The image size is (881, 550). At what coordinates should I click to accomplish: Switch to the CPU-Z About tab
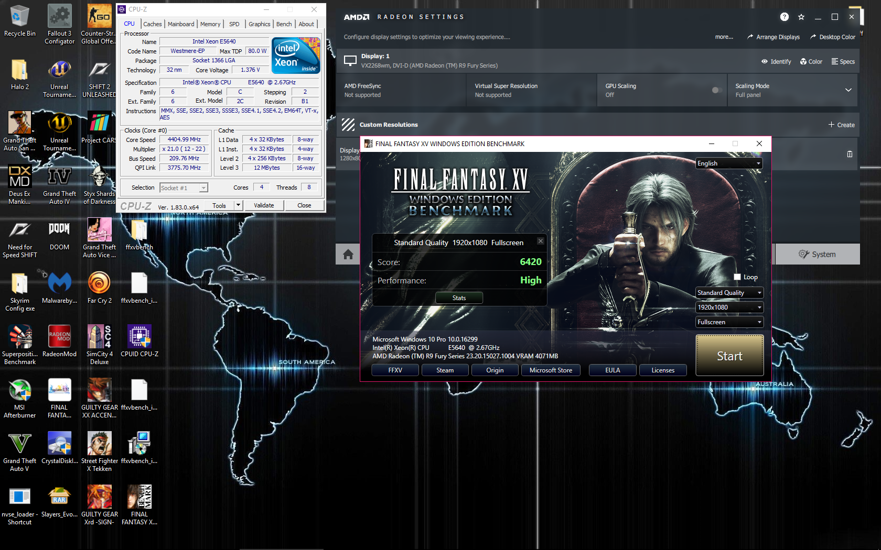[306, 24]
